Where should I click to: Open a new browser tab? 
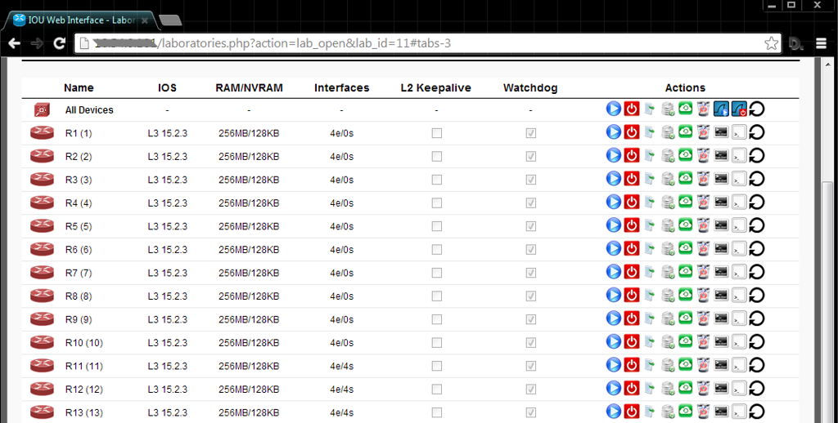point(170,20)
